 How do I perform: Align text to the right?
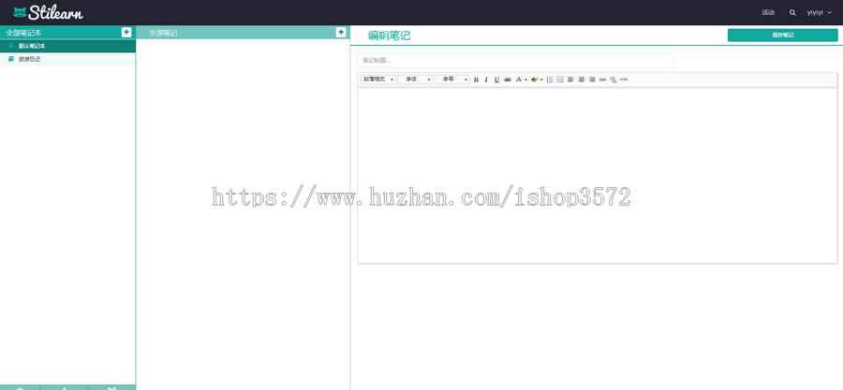point(592,79)
